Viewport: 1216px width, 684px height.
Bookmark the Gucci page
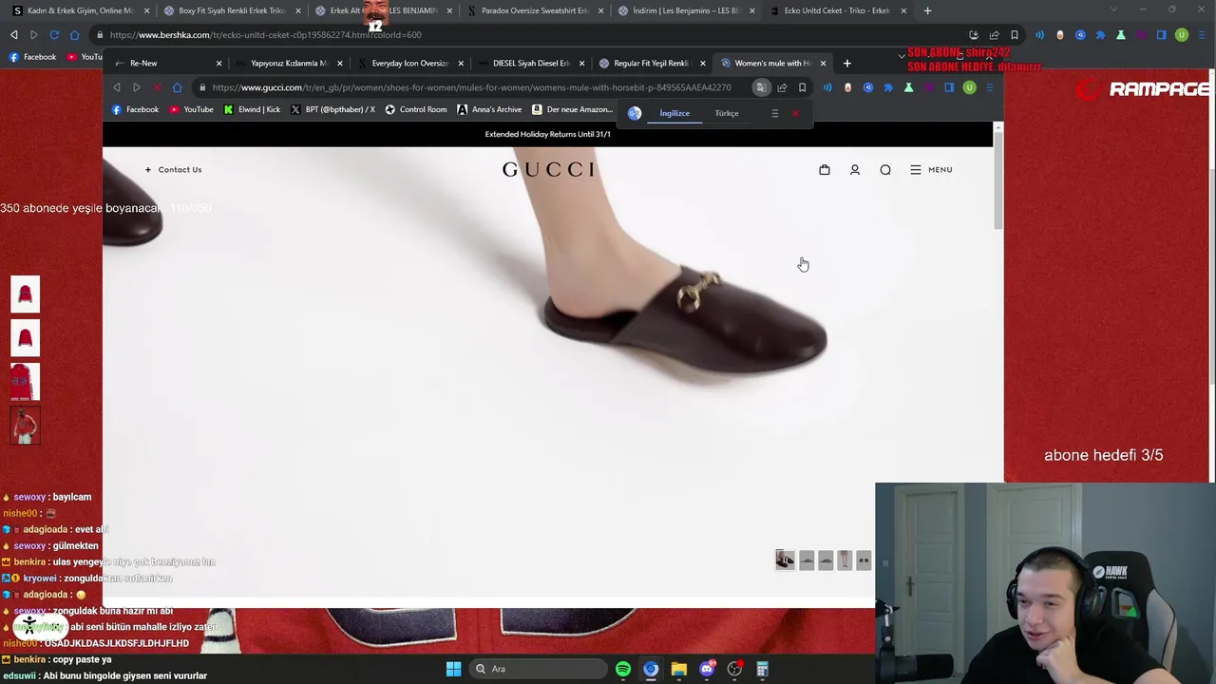click(802, 87)
